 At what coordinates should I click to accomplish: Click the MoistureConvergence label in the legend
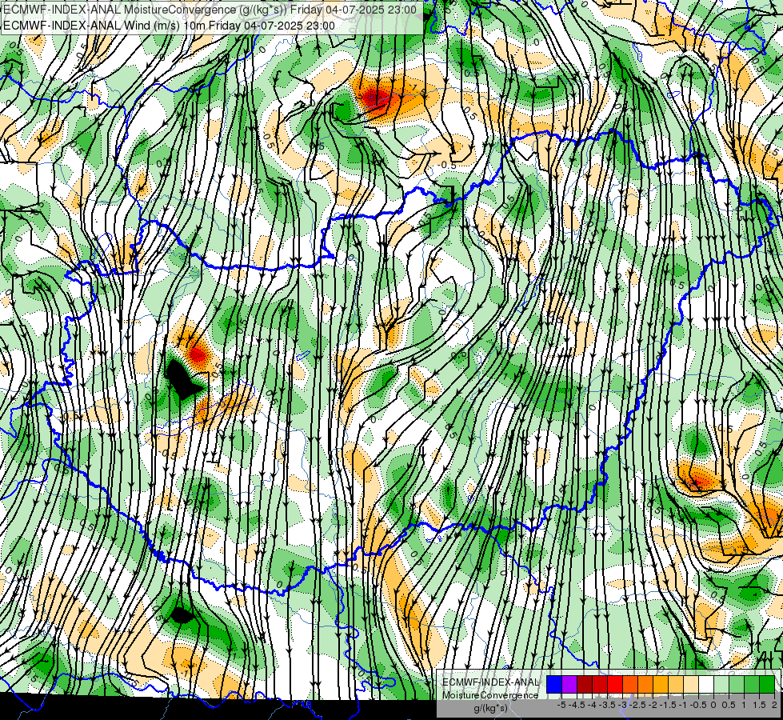click(490, 695)
